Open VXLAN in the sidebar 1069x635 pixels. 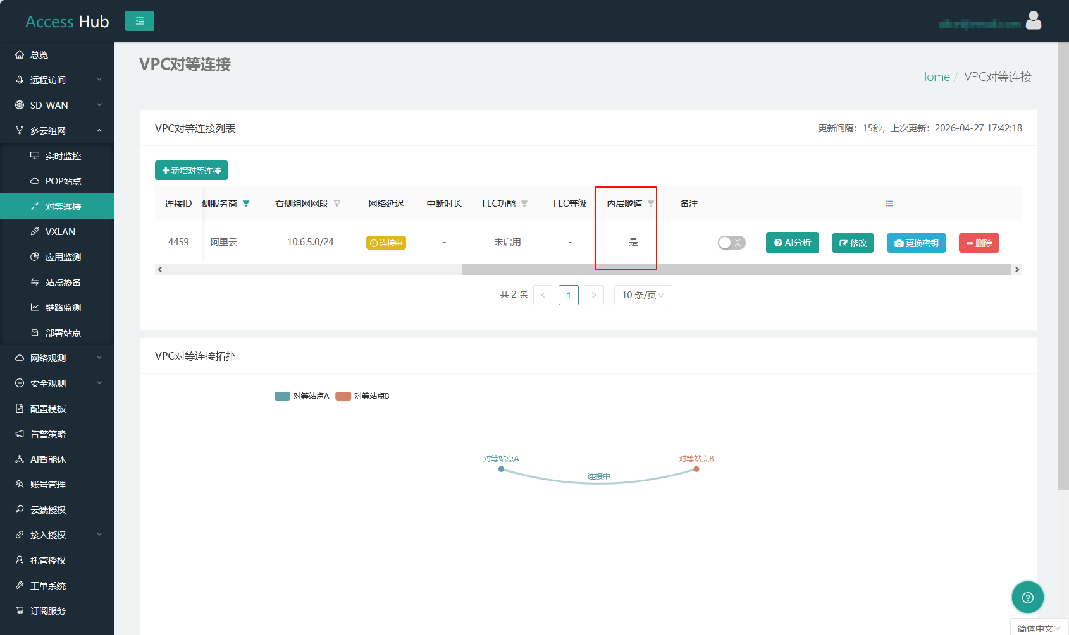(x=57, y=232)
